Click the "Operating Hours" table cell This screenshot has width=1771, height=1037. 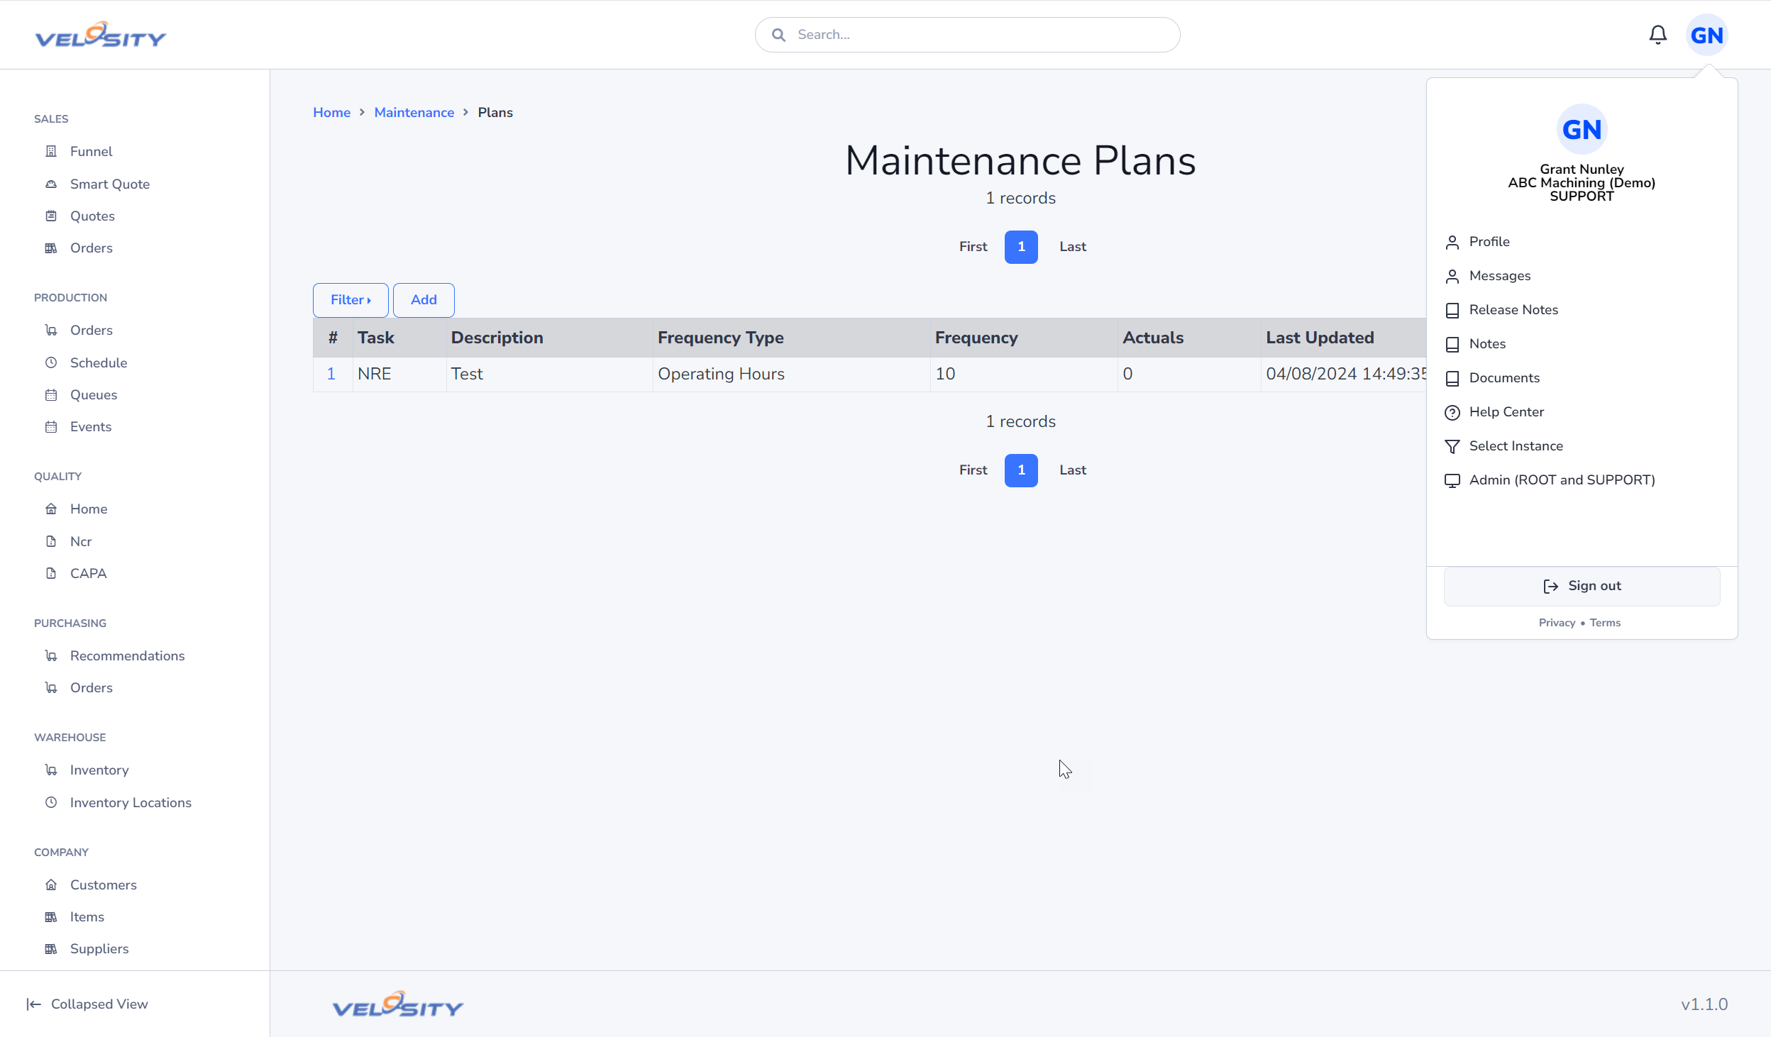pos(792,374)
